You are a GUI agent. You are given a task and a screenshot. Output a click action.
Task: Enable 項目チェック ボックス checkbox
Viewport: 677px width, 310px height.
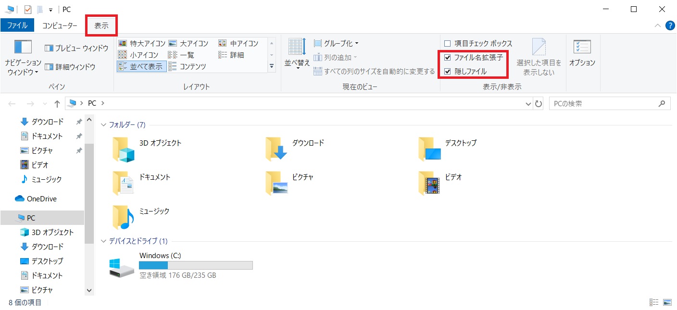pyautogui.click(x=448, y=43)
